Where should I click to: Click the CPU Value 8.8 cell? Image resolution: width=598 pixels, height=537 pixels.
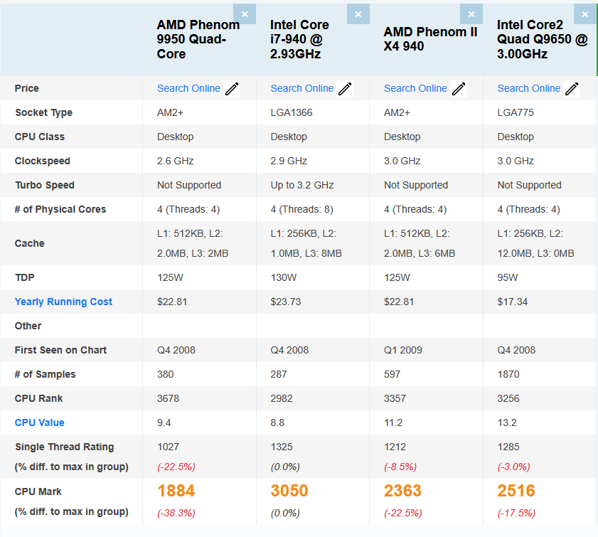277,422
